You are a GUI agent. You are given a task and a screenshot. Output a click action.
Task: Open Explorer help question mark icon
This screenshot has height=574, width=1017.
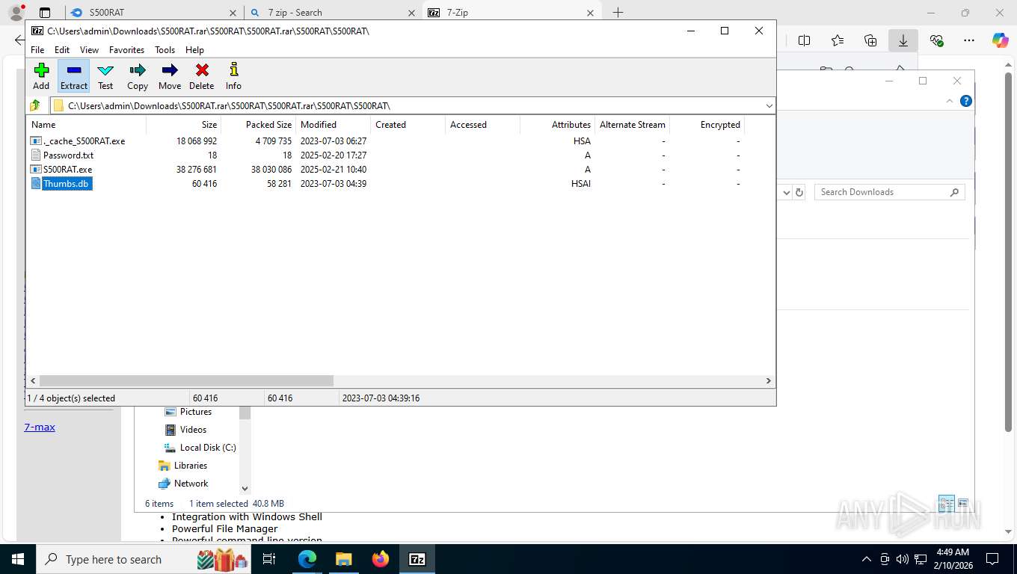coord(966,101)
